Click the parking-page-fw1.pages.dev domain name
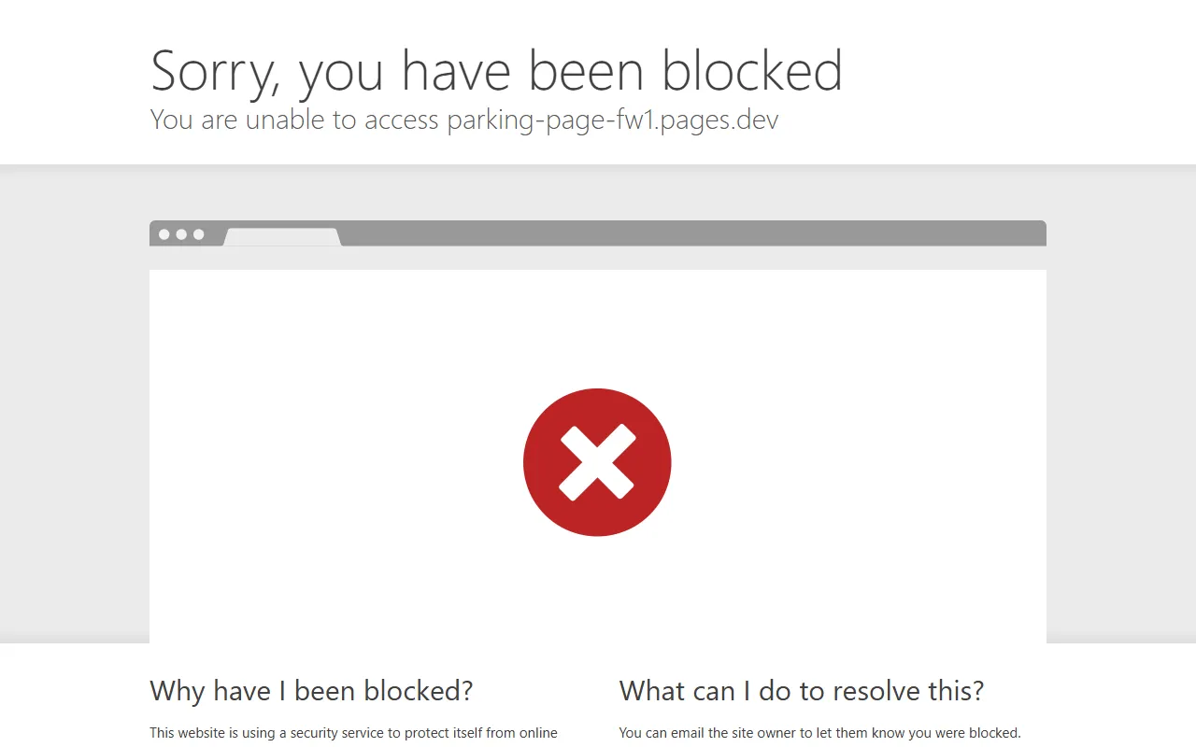The height and width of the screenshot is (747, 1196). coord(612,120)
